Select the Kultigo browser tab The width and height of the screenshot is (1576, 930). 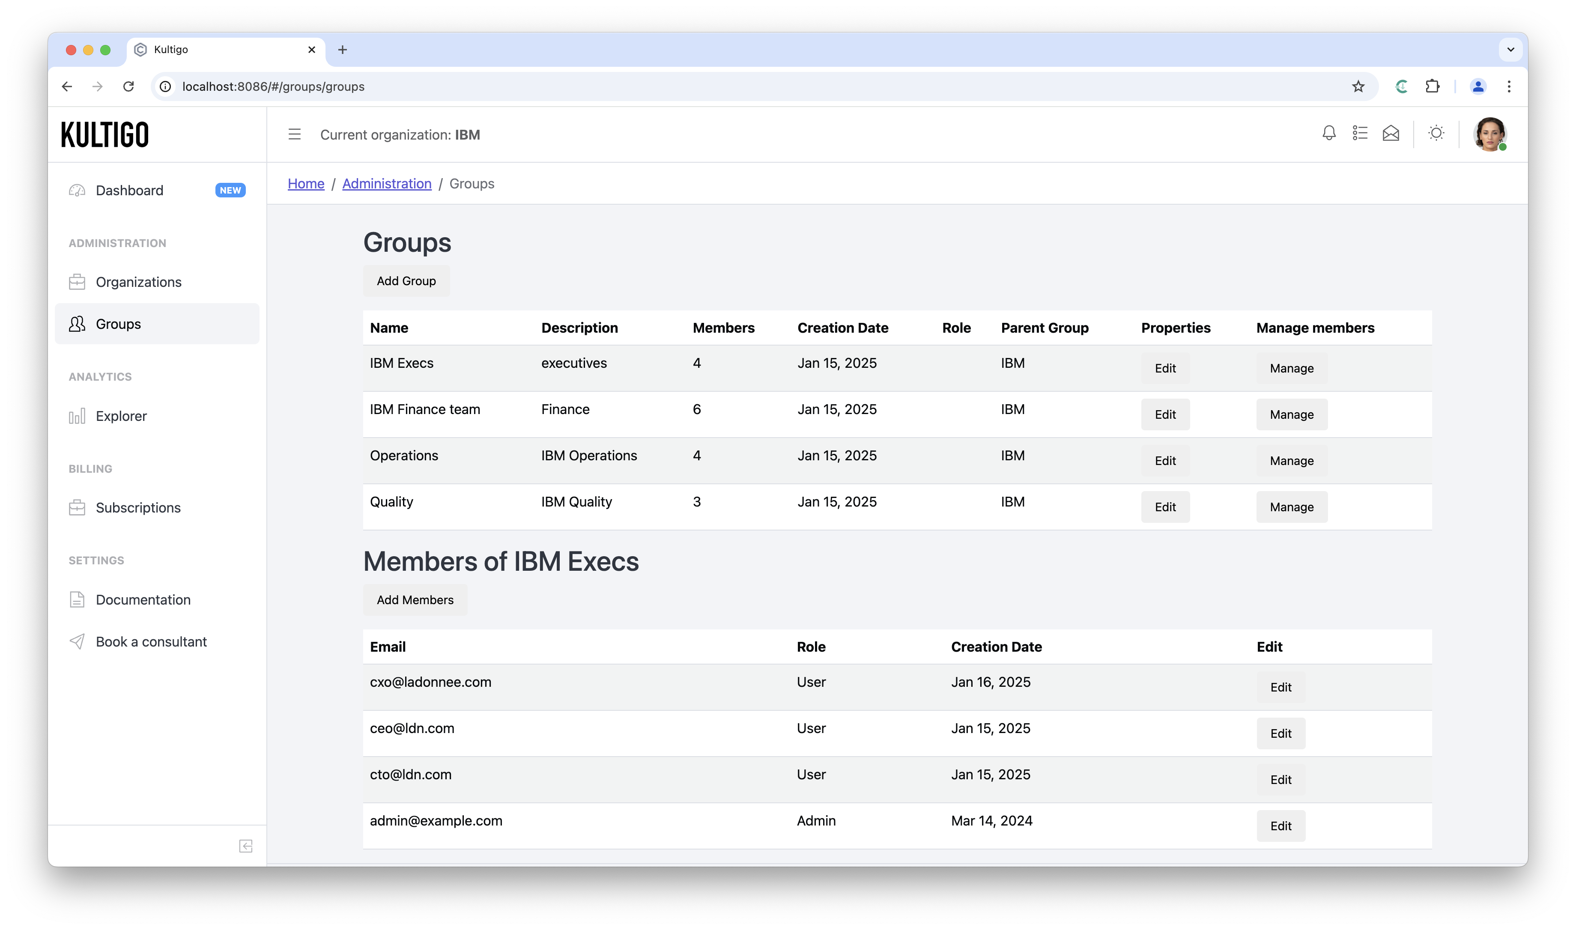point(226,50)
